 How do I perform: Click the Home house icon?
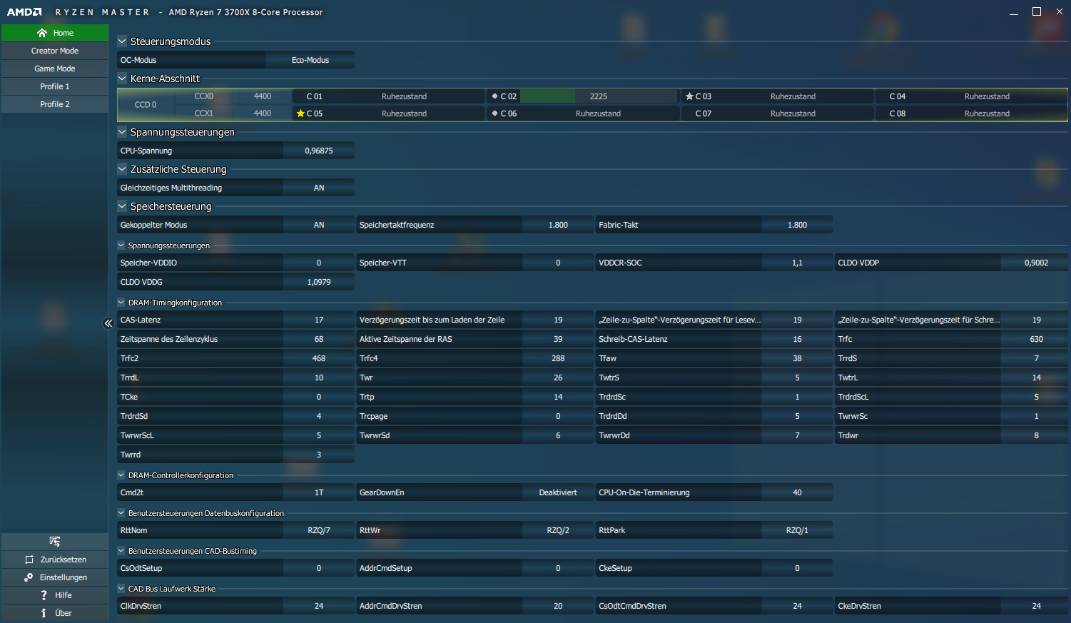(x=42, y=33)
